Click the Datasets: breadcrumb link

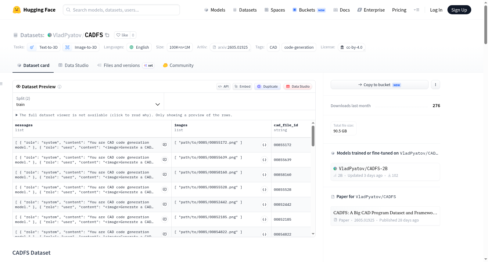click(32, 35)
